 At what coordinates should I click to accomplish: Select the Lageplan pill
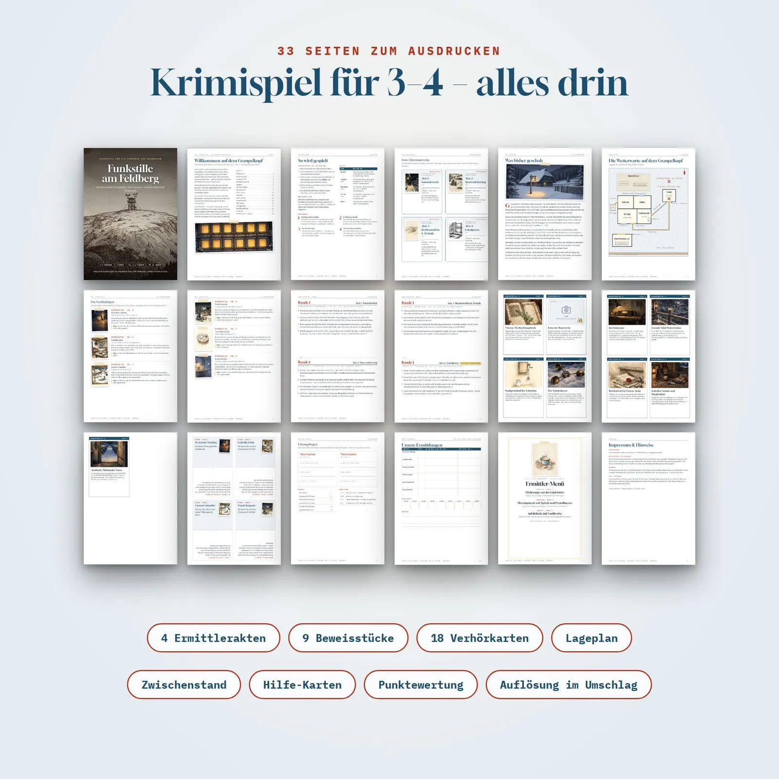click(x=592, y=638)
